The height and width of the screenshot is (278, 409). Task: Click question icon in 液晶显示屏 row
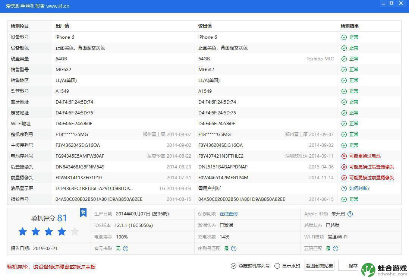click(344, 189)
